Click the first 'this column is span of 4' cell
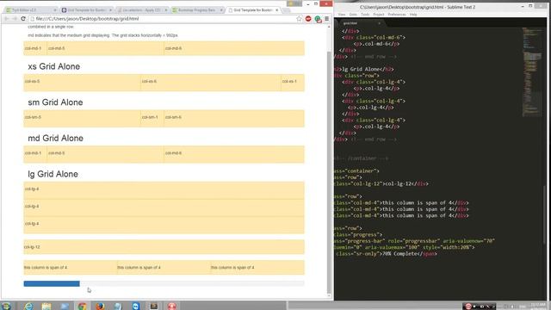 point(70,268)
